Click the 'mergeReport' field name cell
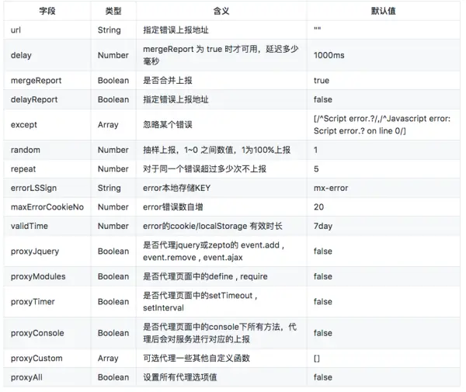 point(36,81)
